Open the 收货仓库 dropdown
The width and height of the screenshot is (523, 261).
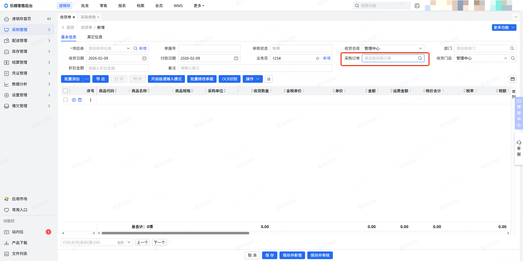pos(393,48)
